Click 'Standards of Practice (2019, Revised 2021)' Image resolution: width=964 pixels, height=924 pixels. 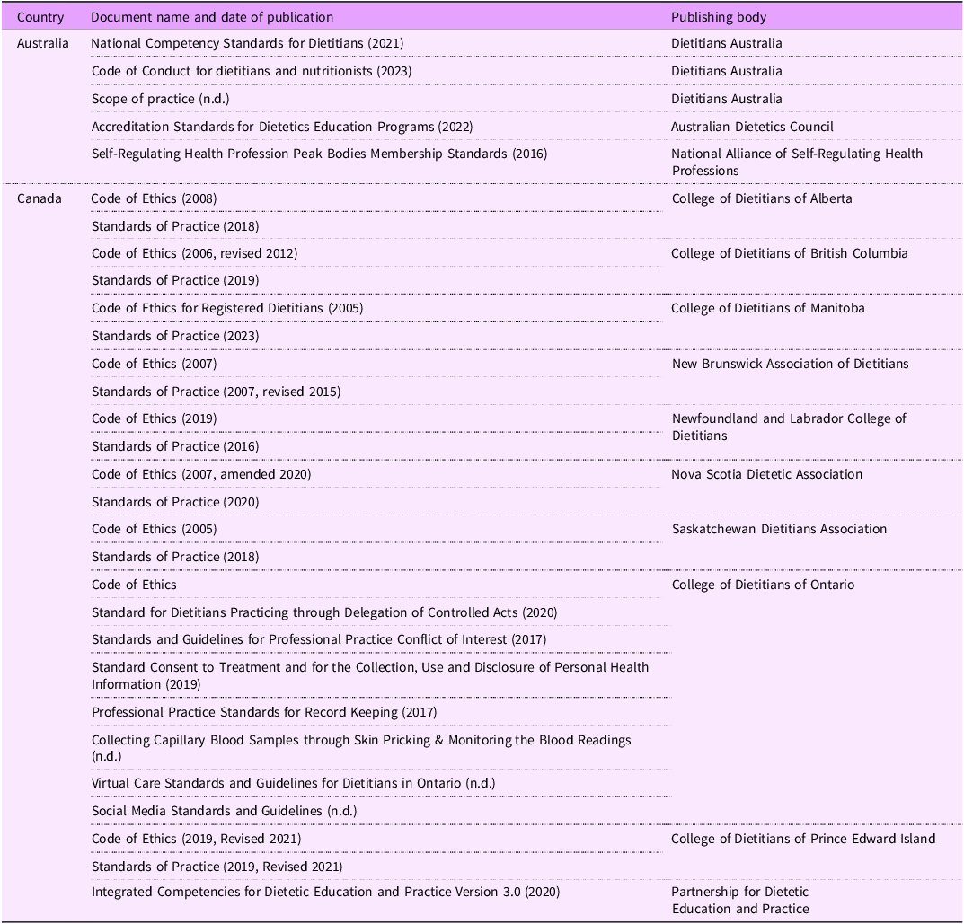click(217, 867)
